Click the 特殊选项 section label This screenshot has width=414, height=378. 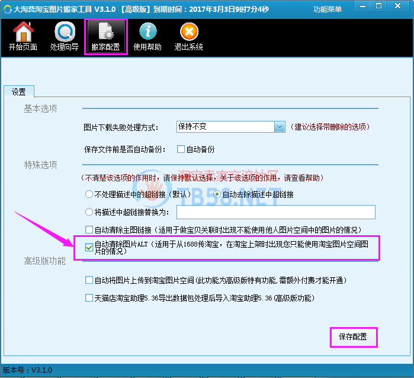click(40, 165)
